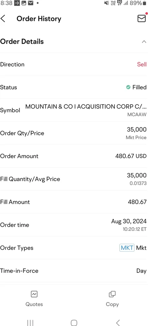Tap the Copy label in bottom bar

[x=112, y=304]
